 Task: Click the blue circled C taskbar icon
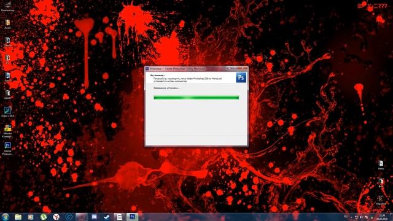click(69, 217)
